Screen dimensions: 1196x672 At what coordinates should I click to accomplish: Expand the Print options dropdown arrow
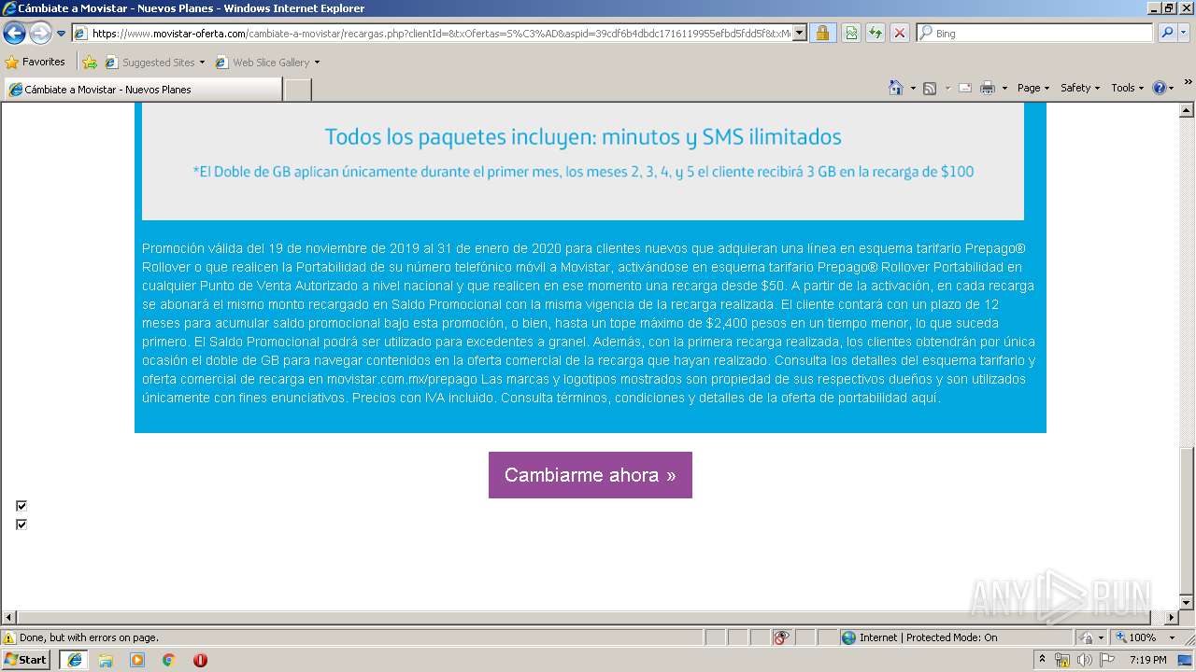(x=1004, y=88)
